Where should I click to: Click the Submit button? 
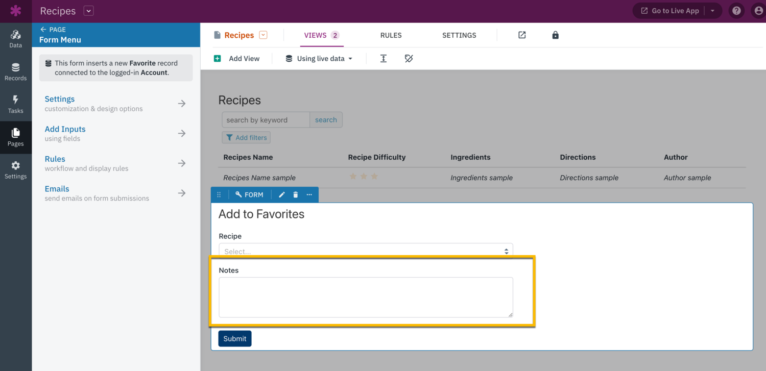click(x=235, y=339)
